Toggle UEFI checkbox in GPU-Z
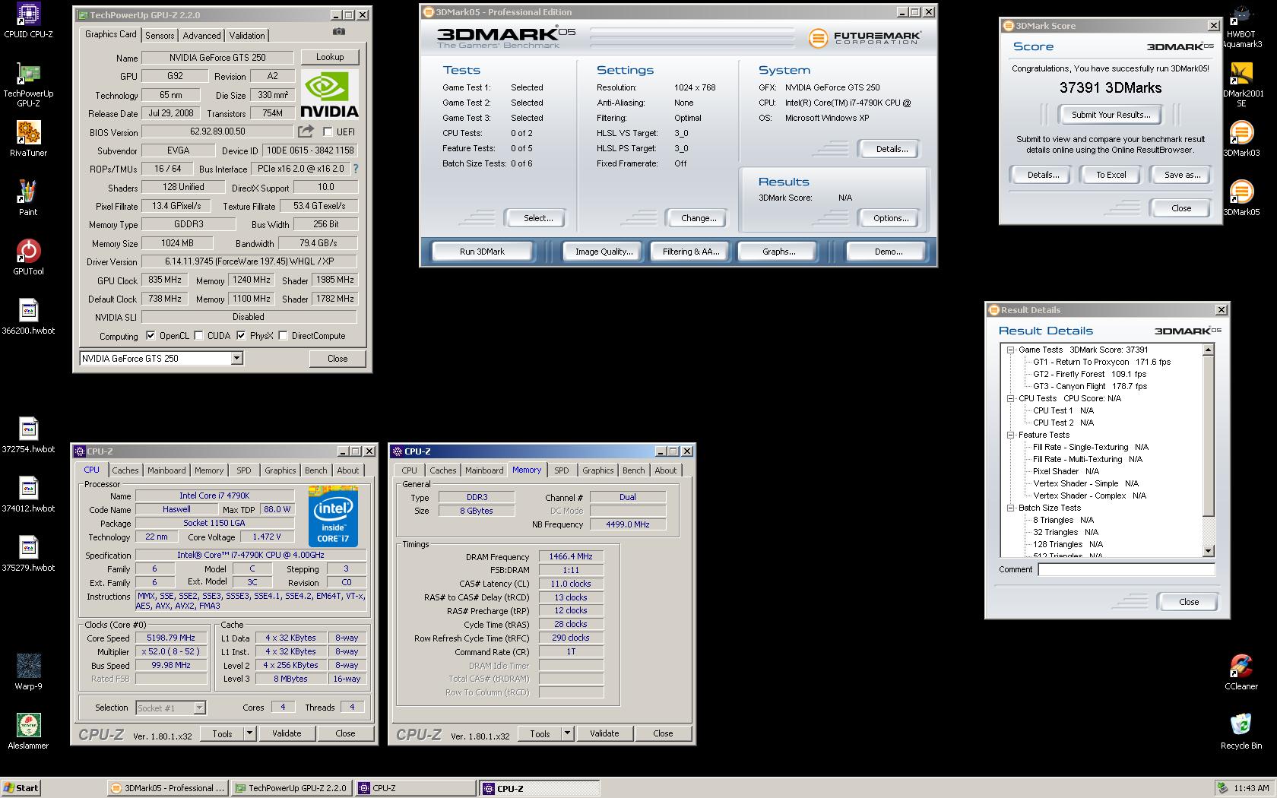This screenshot has width=1277, height=798. coord(328,131)
